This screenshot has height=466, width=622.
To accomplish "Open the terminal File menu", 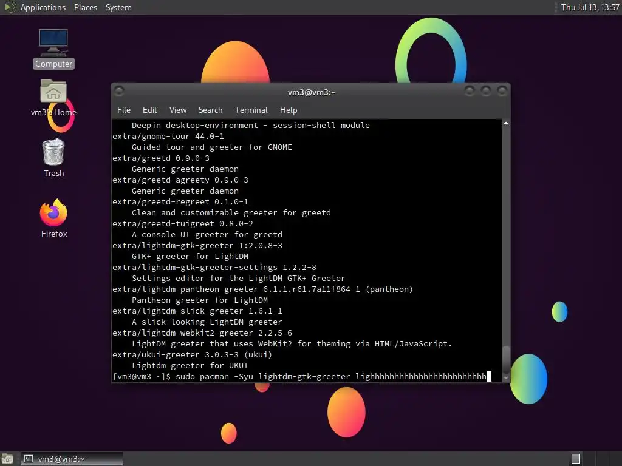I will [x=124, y=110].
